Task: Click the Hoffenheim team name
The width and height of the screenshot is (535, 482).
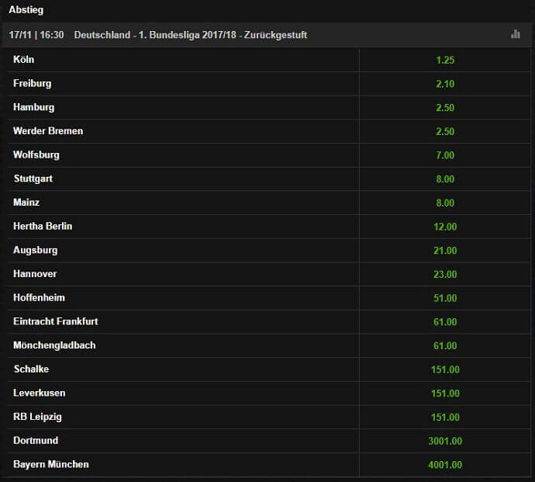Action: [x=39, y=297]
